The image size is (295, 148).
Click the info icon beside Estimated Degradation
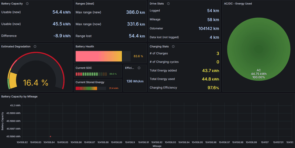pos(35,46)
